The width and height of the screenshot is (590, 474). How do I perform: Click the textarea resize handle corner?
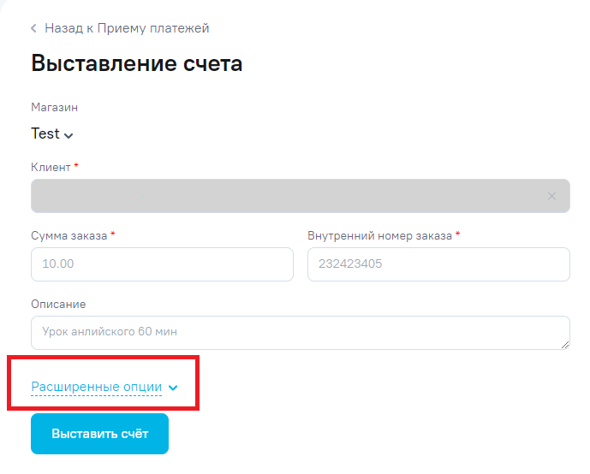(565, 345)
